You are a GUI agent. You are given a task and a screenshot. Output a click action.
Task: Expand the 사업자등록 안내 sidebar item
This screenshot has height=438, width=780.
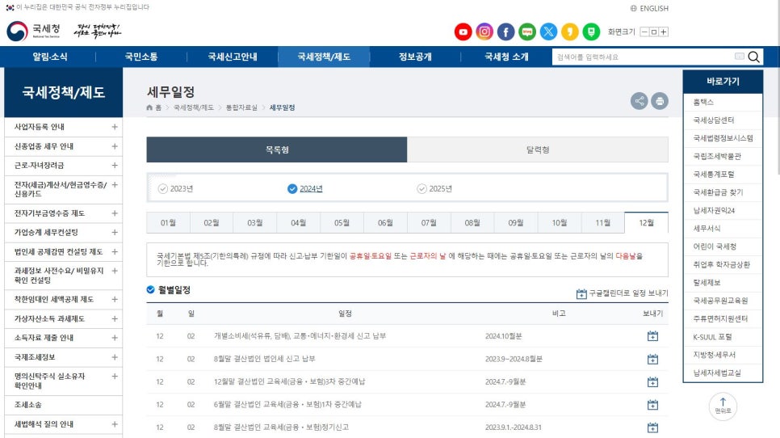[115, 127]
